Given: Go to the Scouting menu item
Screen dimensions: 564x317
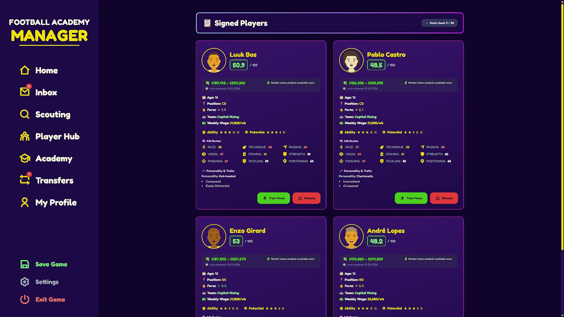Looking at the screenshot, I should (x=53, y=114).
